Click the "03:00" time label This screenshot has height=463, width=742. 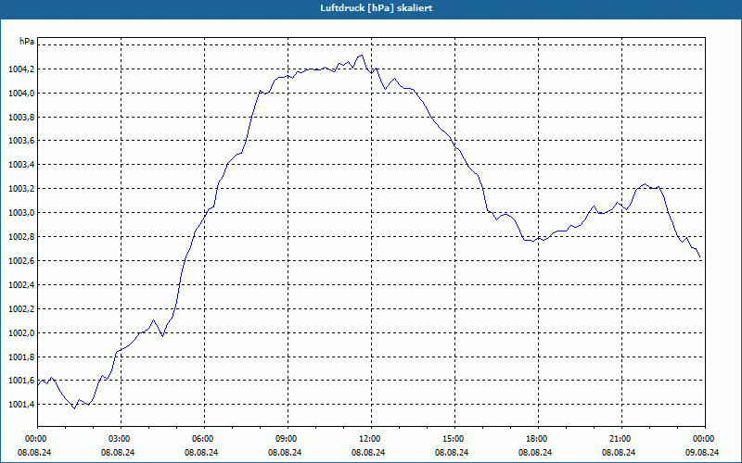[119, 439]
